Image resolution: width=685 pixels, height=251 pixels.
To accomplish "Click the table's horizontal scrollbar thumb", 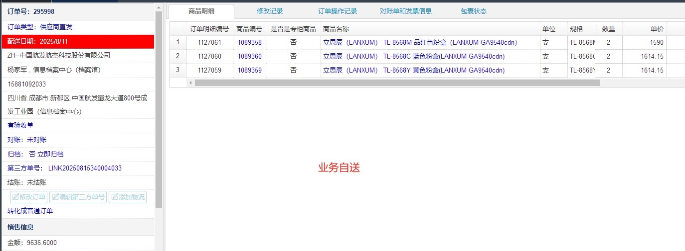I will pos(397,83).
